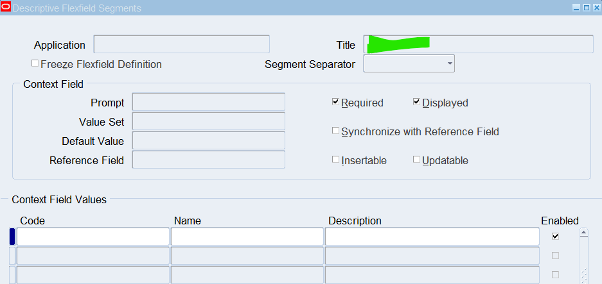Image resolution: width=602 pixels, height=284 pixels.
Task: Click the Title field
Action: coord(478,44)
